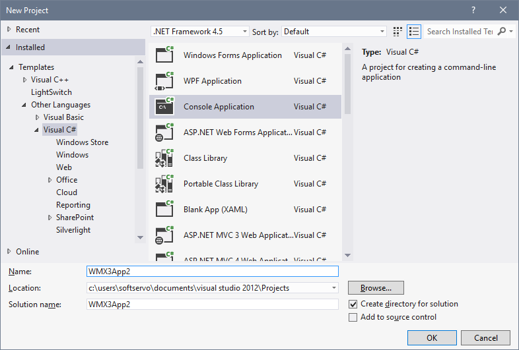Select the Portable Class Library template name
The height and width of the screenshot is (350, 519).
(221, 184)
